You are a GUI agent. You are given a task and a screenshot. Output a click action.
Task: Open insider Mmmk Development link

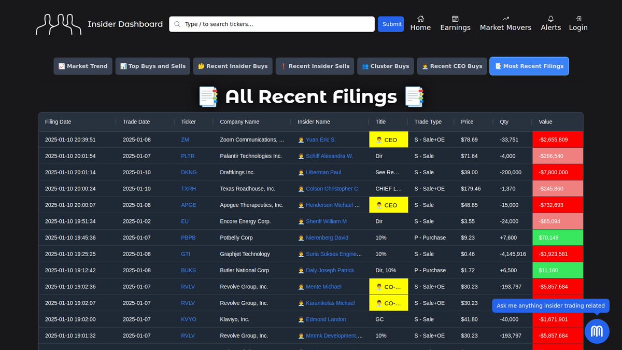pos(334,336)
